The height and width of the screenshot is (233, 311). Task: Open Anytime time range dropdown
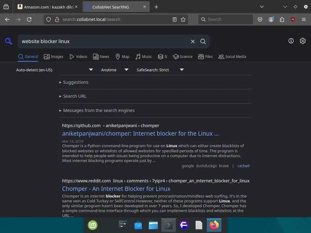pos(114,70)
